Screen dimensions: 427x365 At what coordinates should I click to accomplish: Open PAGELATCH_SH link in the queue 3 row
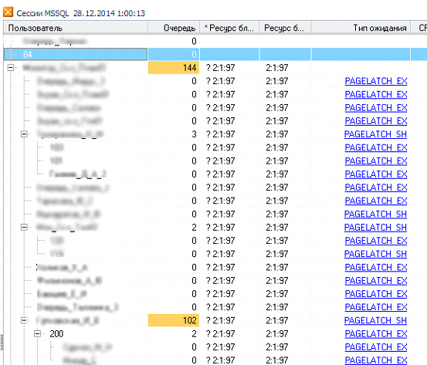(375, 134)
